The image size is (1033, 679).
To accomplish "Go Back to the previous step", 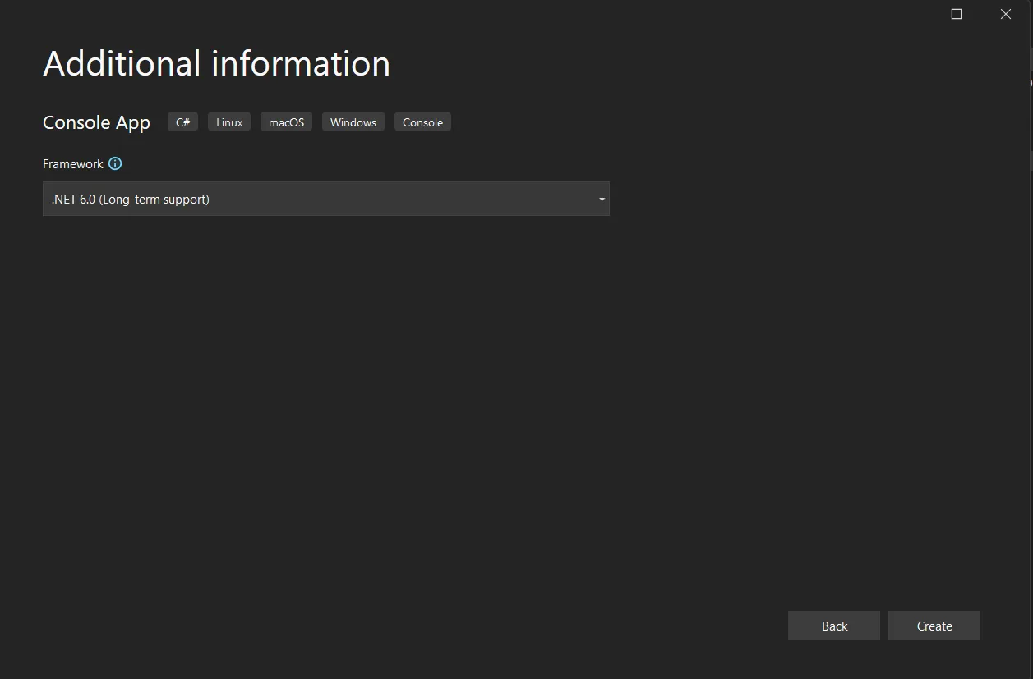I will tap(833, 626).
